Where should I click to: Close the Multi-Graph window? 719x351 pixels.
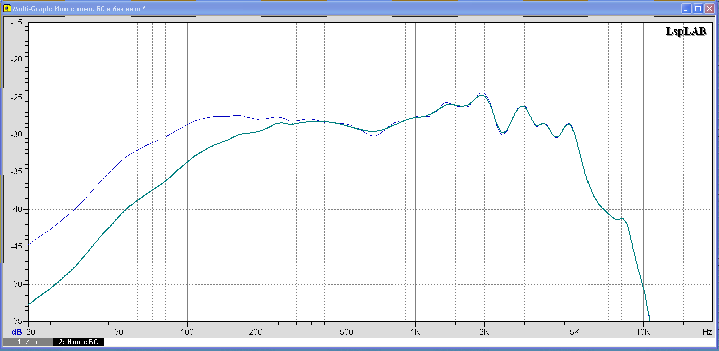pos(709,8)
